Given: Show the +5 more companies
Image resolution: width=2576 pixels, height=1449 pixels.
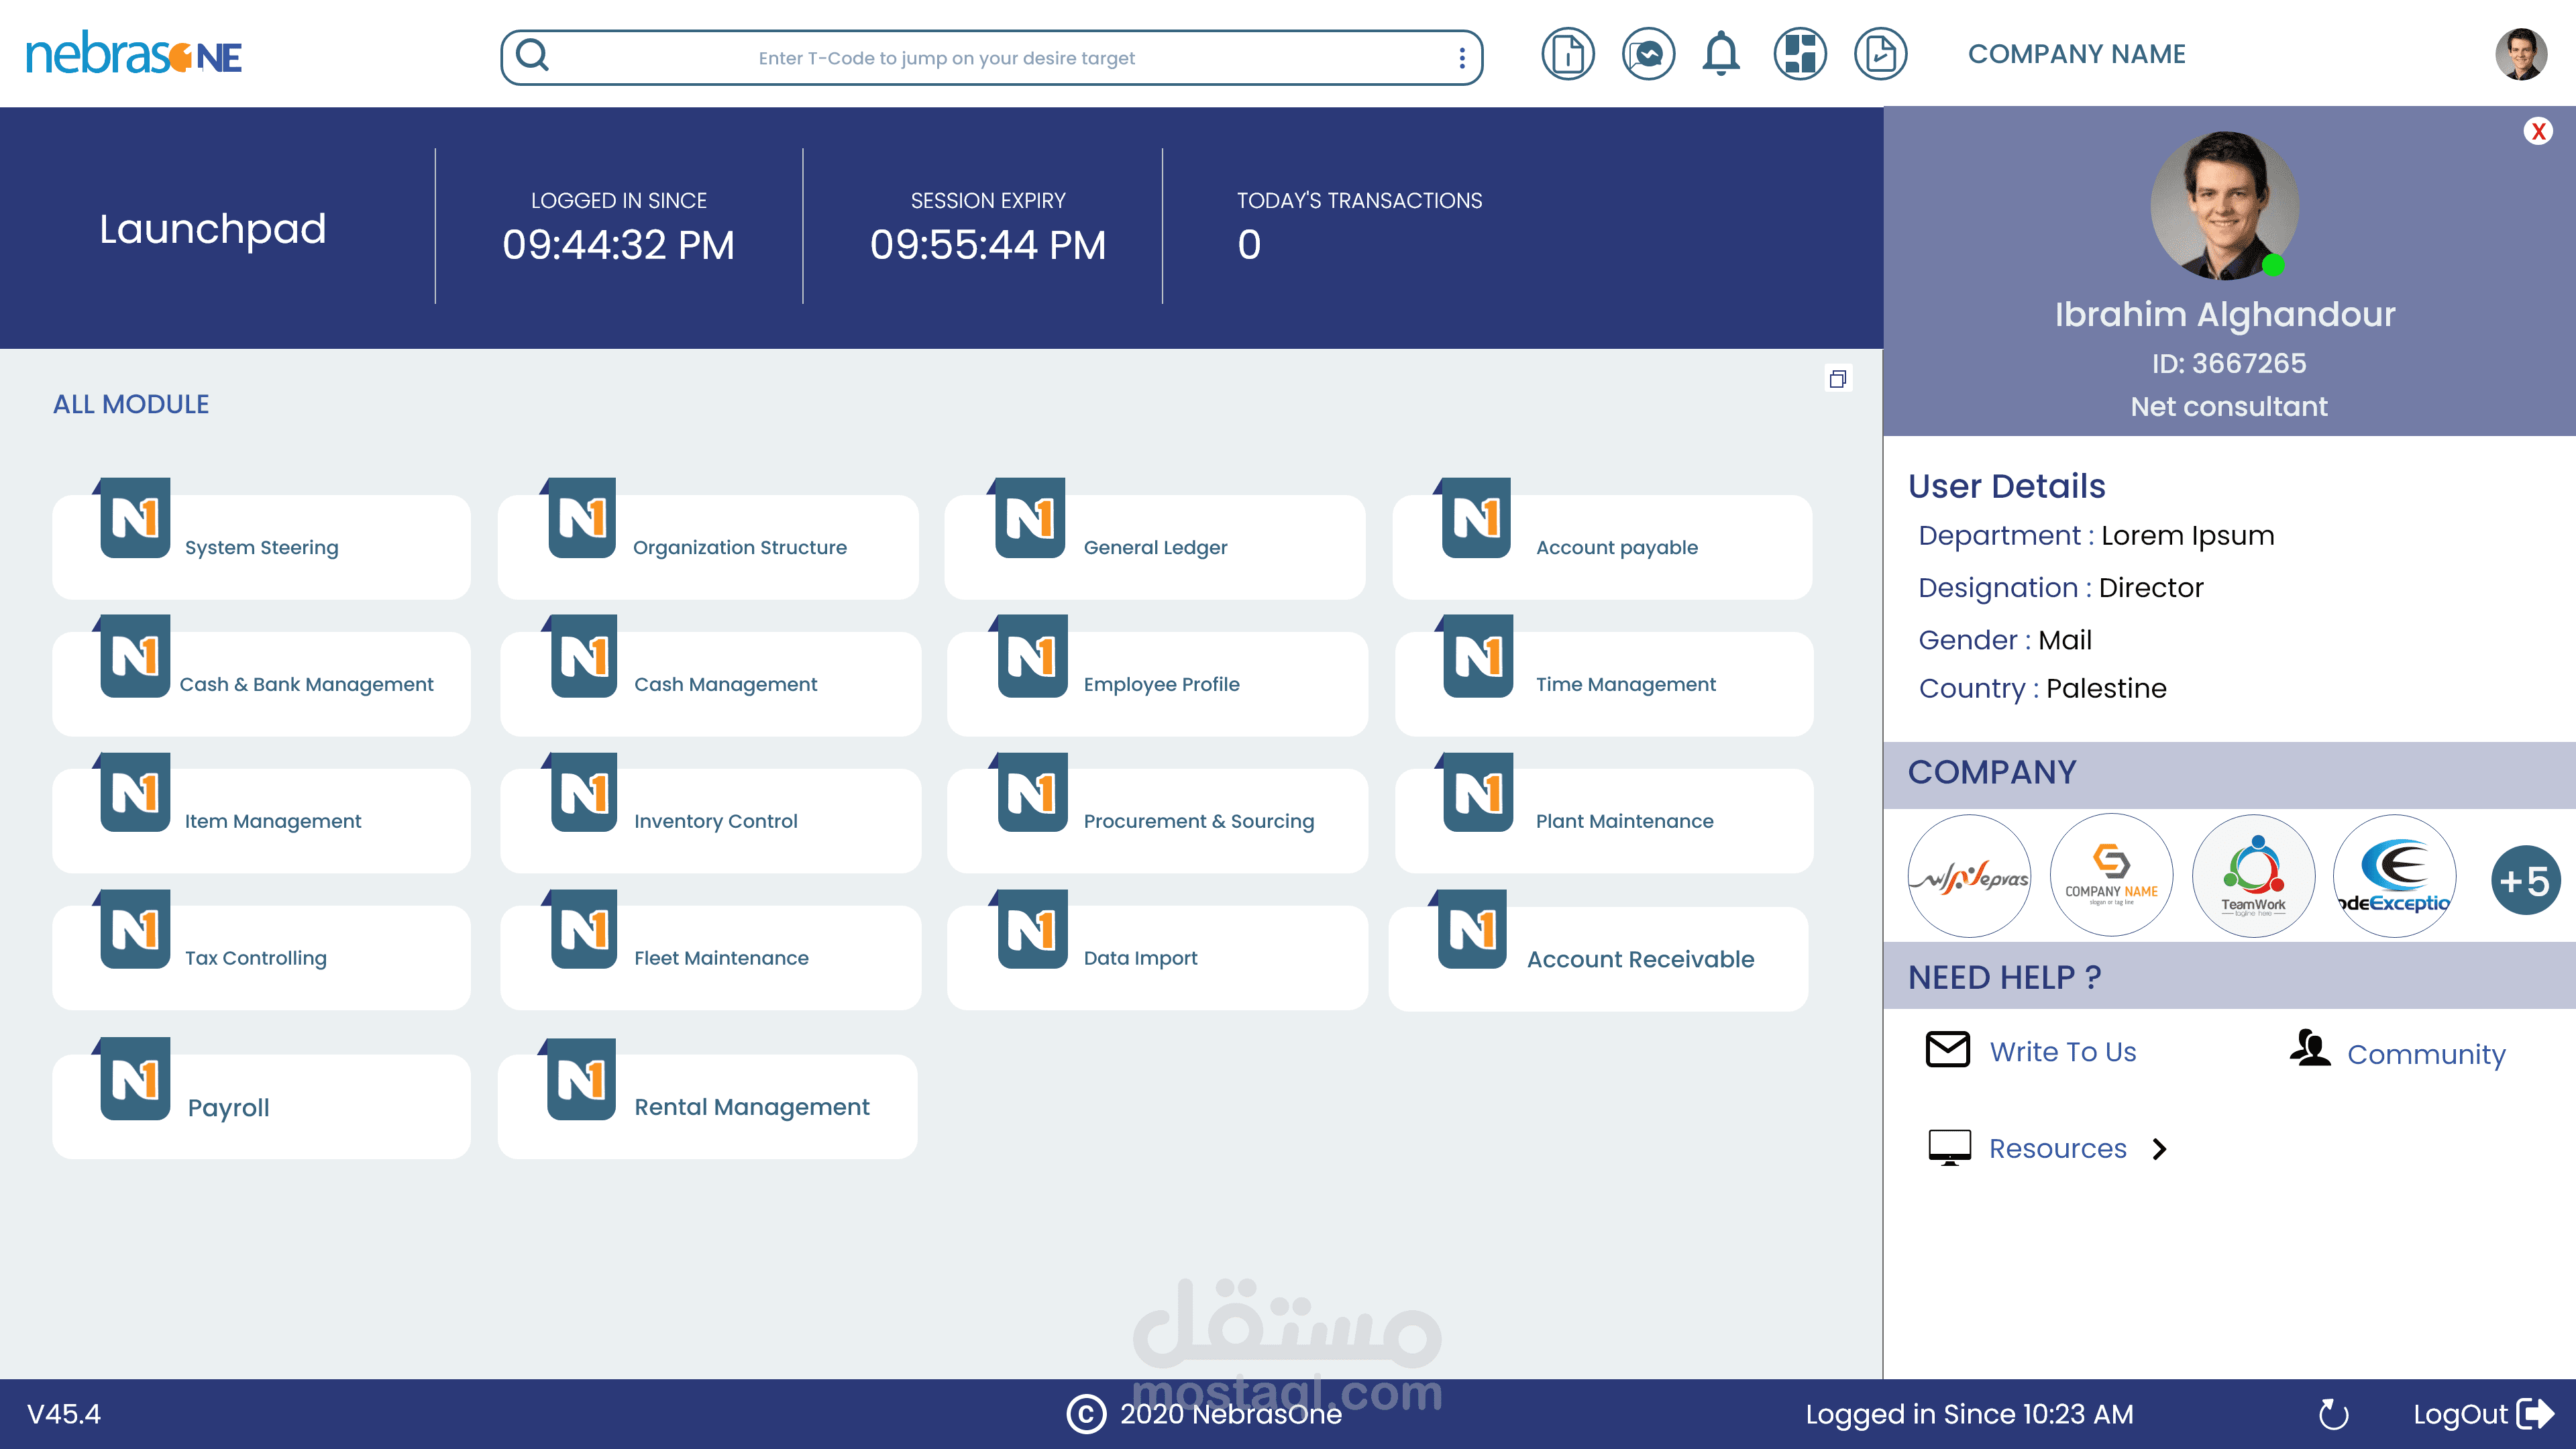Looking at the screenshot, I should [2524, 881].
